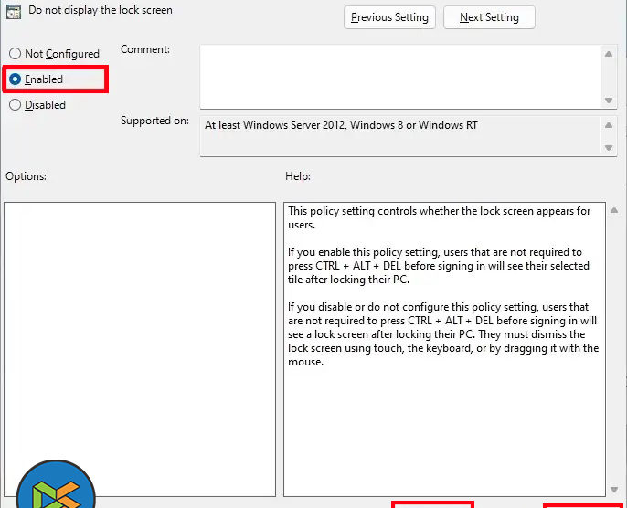
Task: Click the 'Comment:' label
Action: [x=145, y=49]
